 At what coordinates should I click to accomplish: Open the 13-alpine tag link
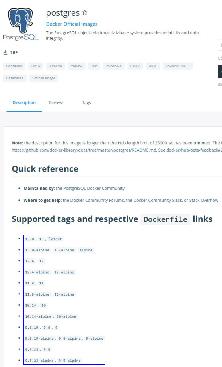tap(64, 250)
